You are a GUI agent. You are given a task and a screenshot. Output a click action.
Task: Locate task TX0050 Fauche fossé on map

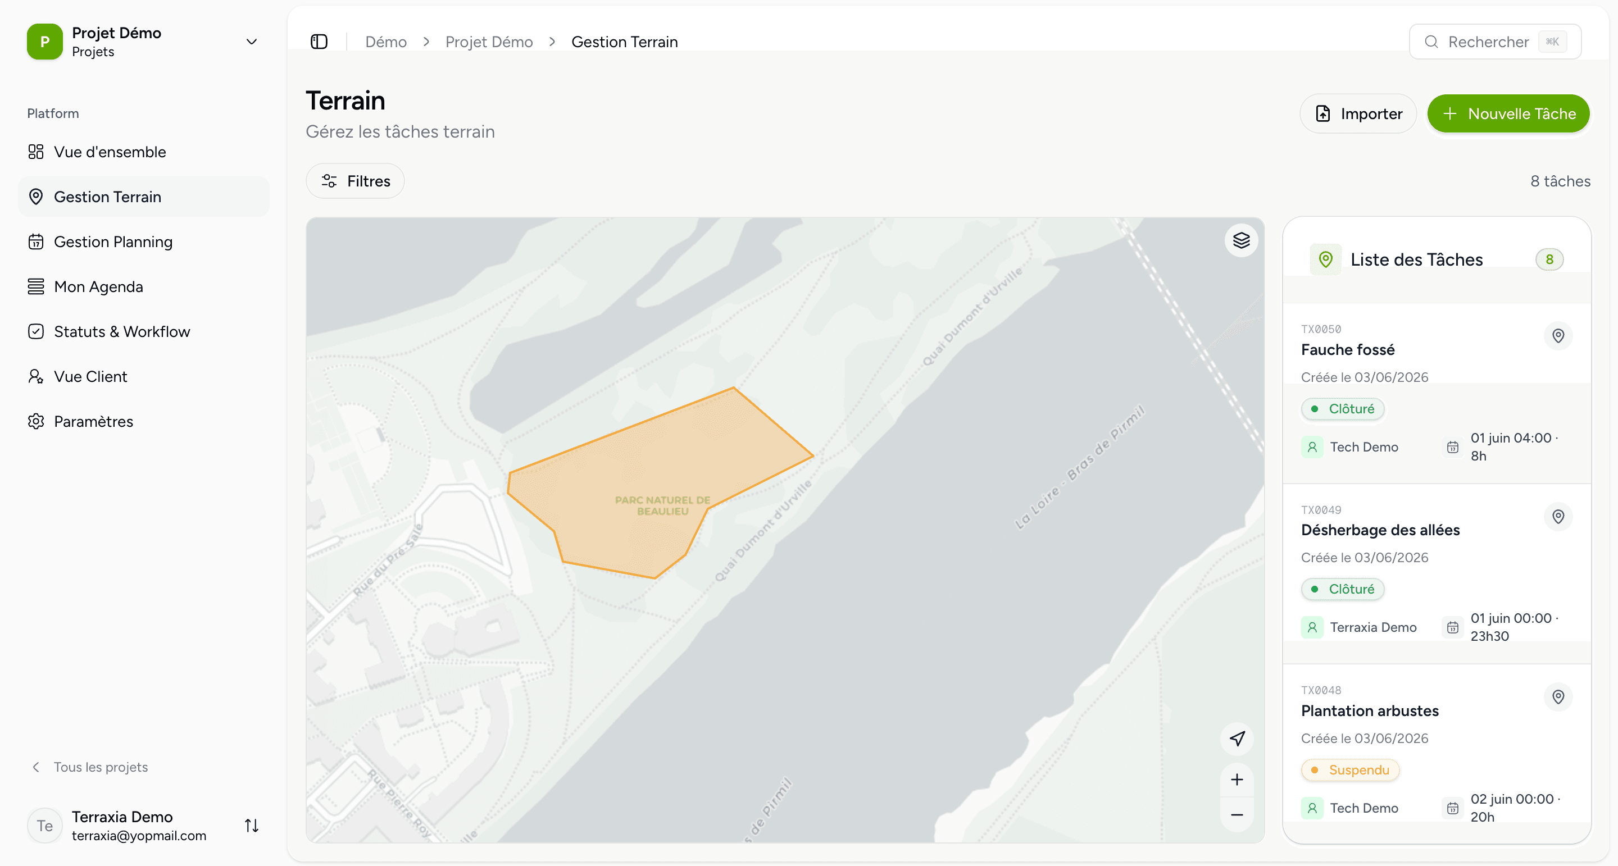[x=1558, y=336]
